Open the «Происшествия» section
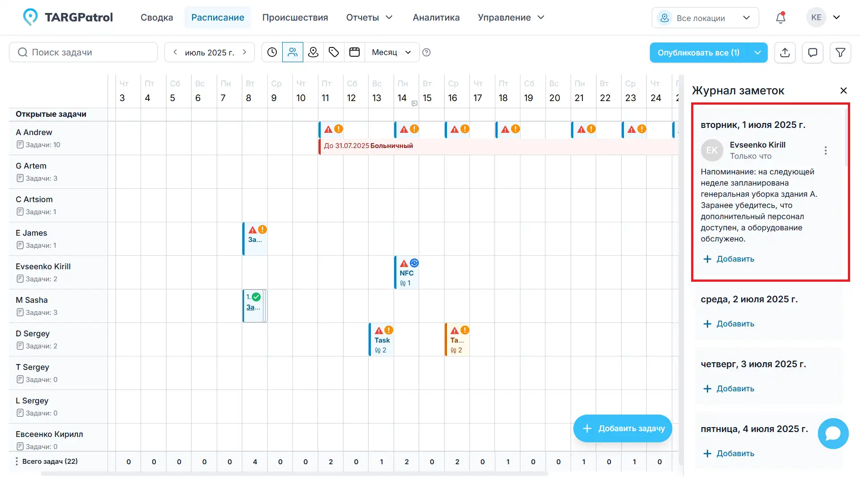 click(295, 17)
